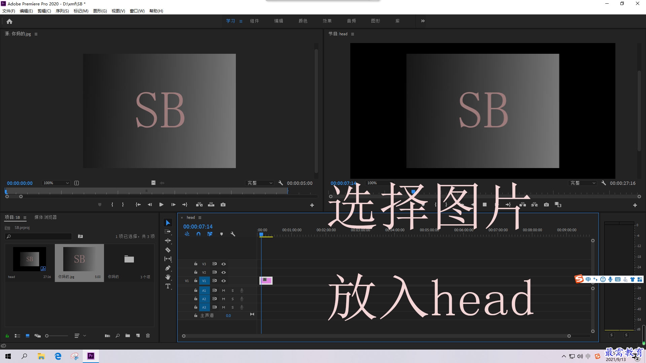This screenshot has height=363, width=646.
Task: Toggle linked selection in timeline
Action: click(210, 234)
